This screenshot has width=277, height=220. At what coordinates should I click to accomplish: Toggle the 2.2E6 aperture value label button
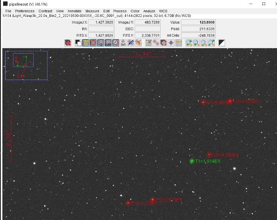(x=108, y=43)
